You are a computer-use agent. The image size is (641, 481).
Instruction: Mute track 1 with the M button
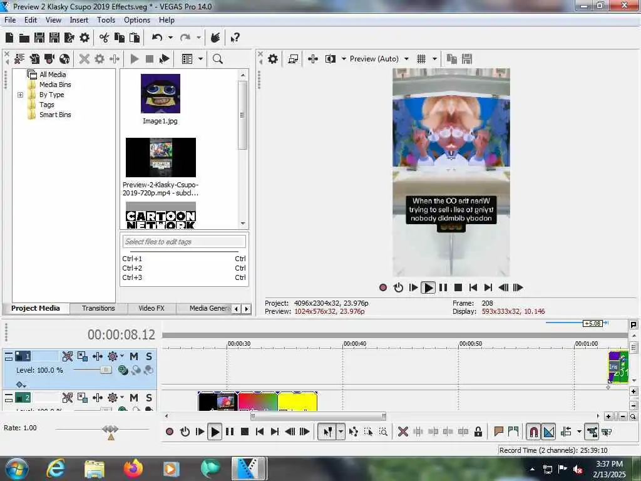[x=134, y=356]
